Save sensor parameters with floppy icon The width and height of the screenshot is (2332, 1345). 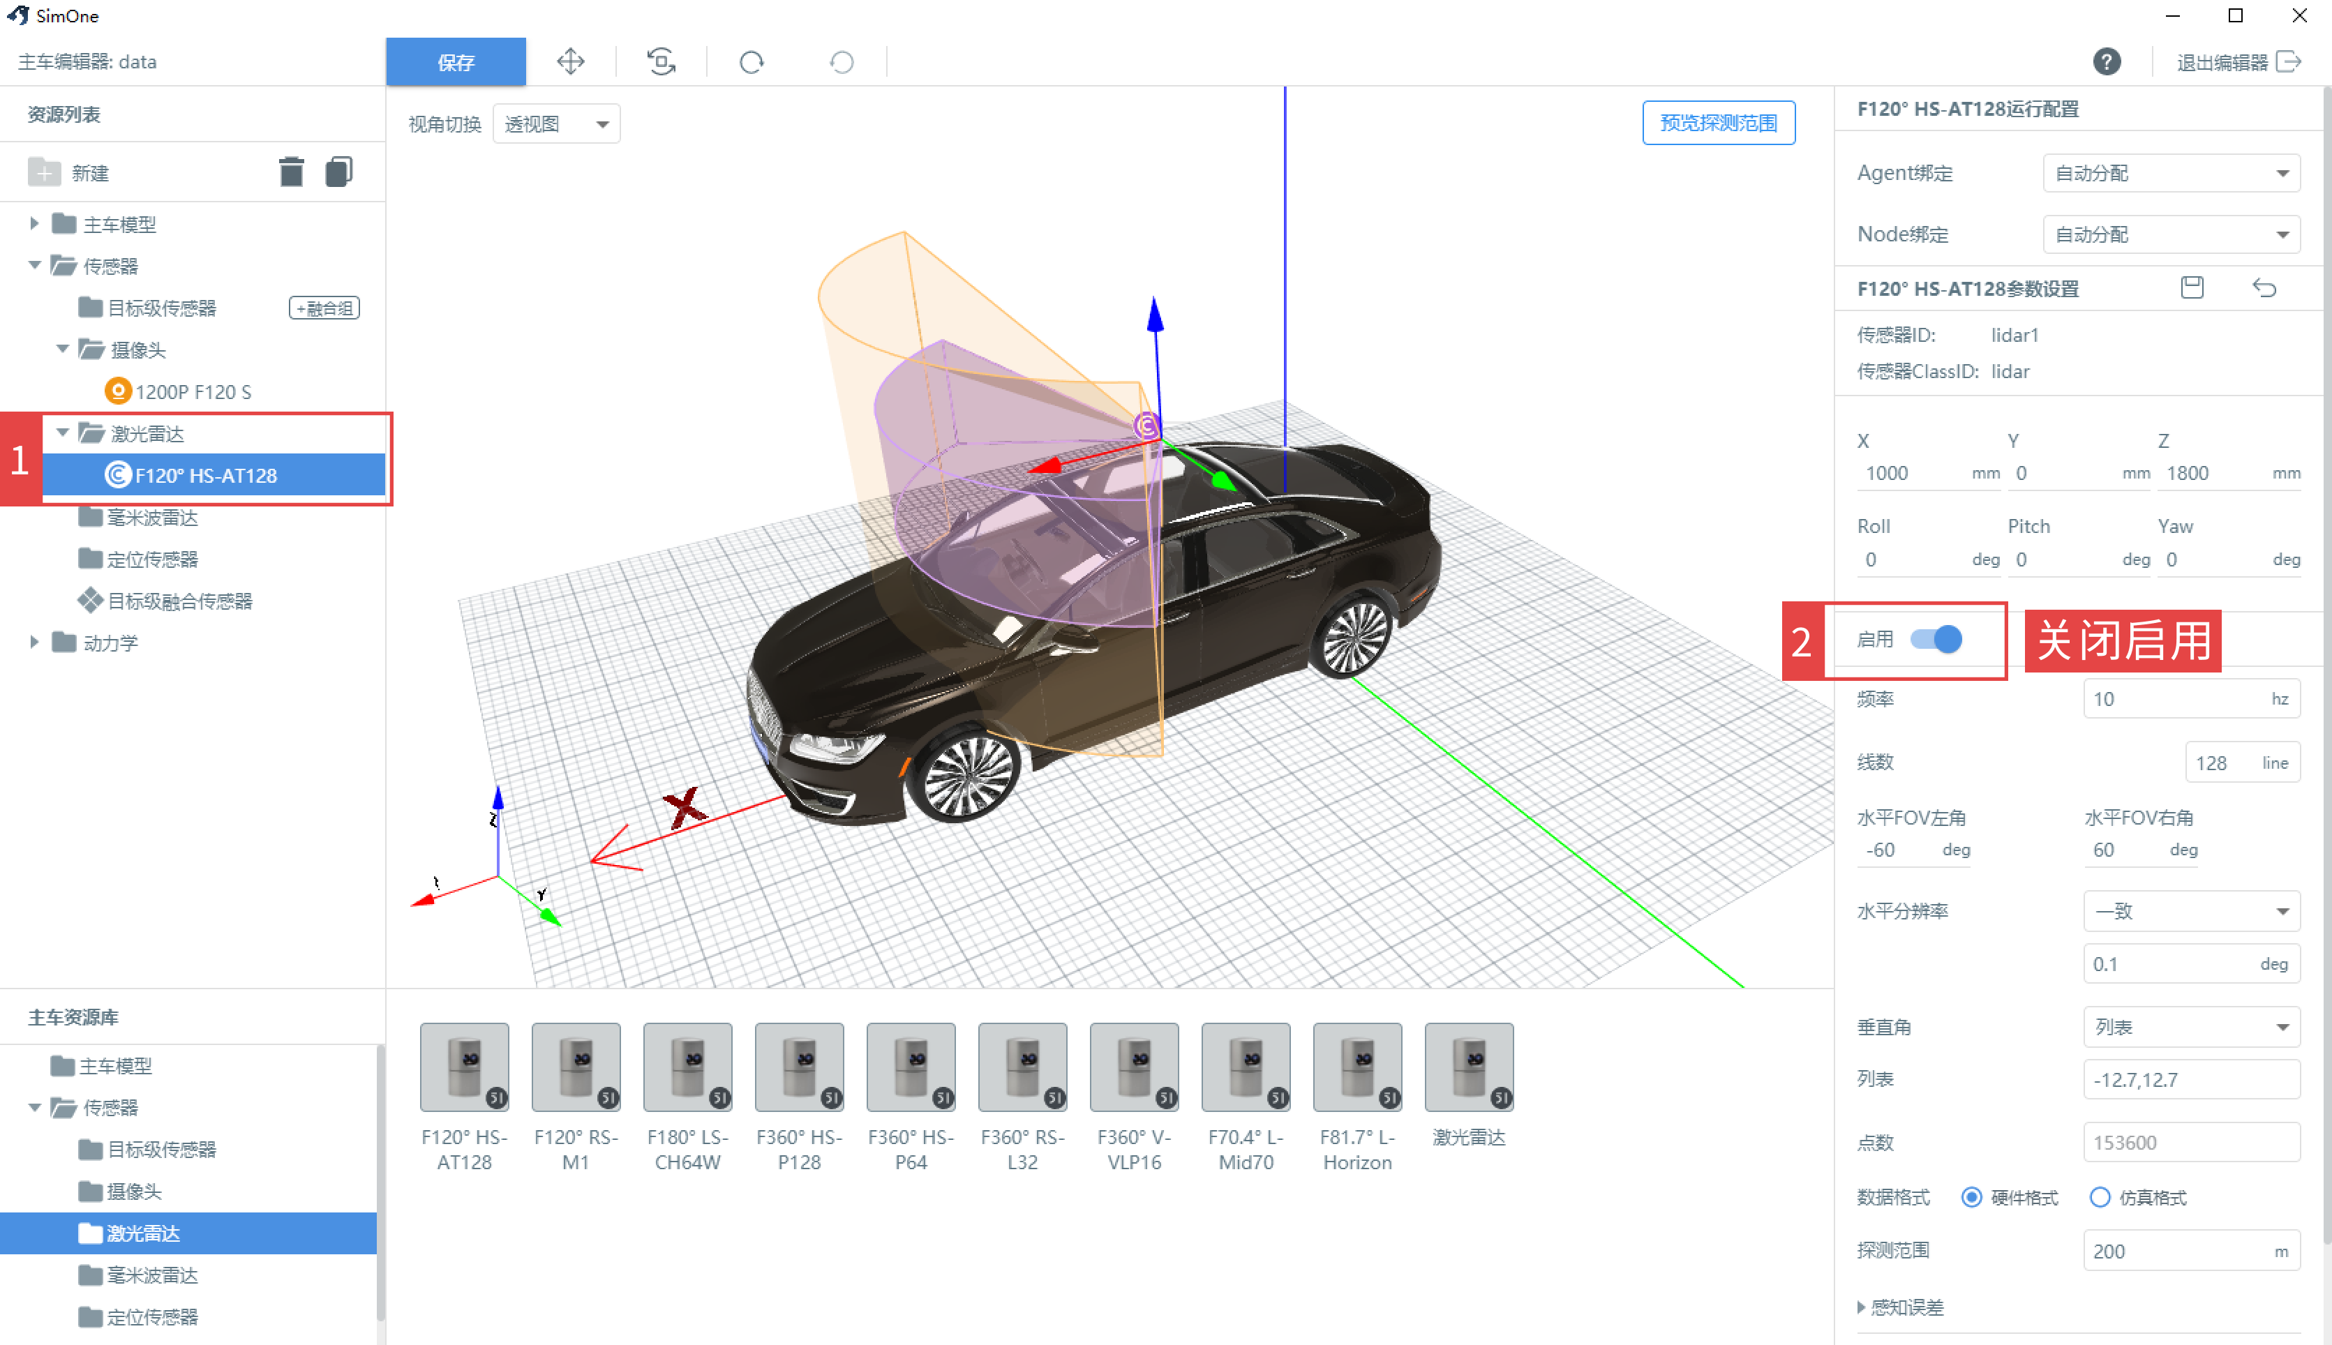2192,287
